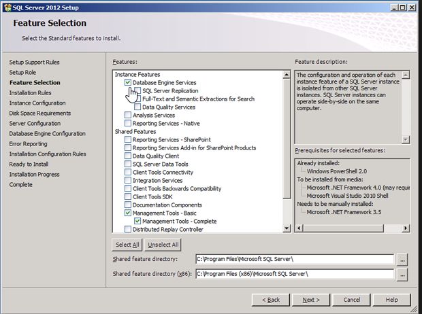The height and width of the screenshot is (314, 422).
Task: Uncheck Management Tools - Complete
Action: [137, 222]
